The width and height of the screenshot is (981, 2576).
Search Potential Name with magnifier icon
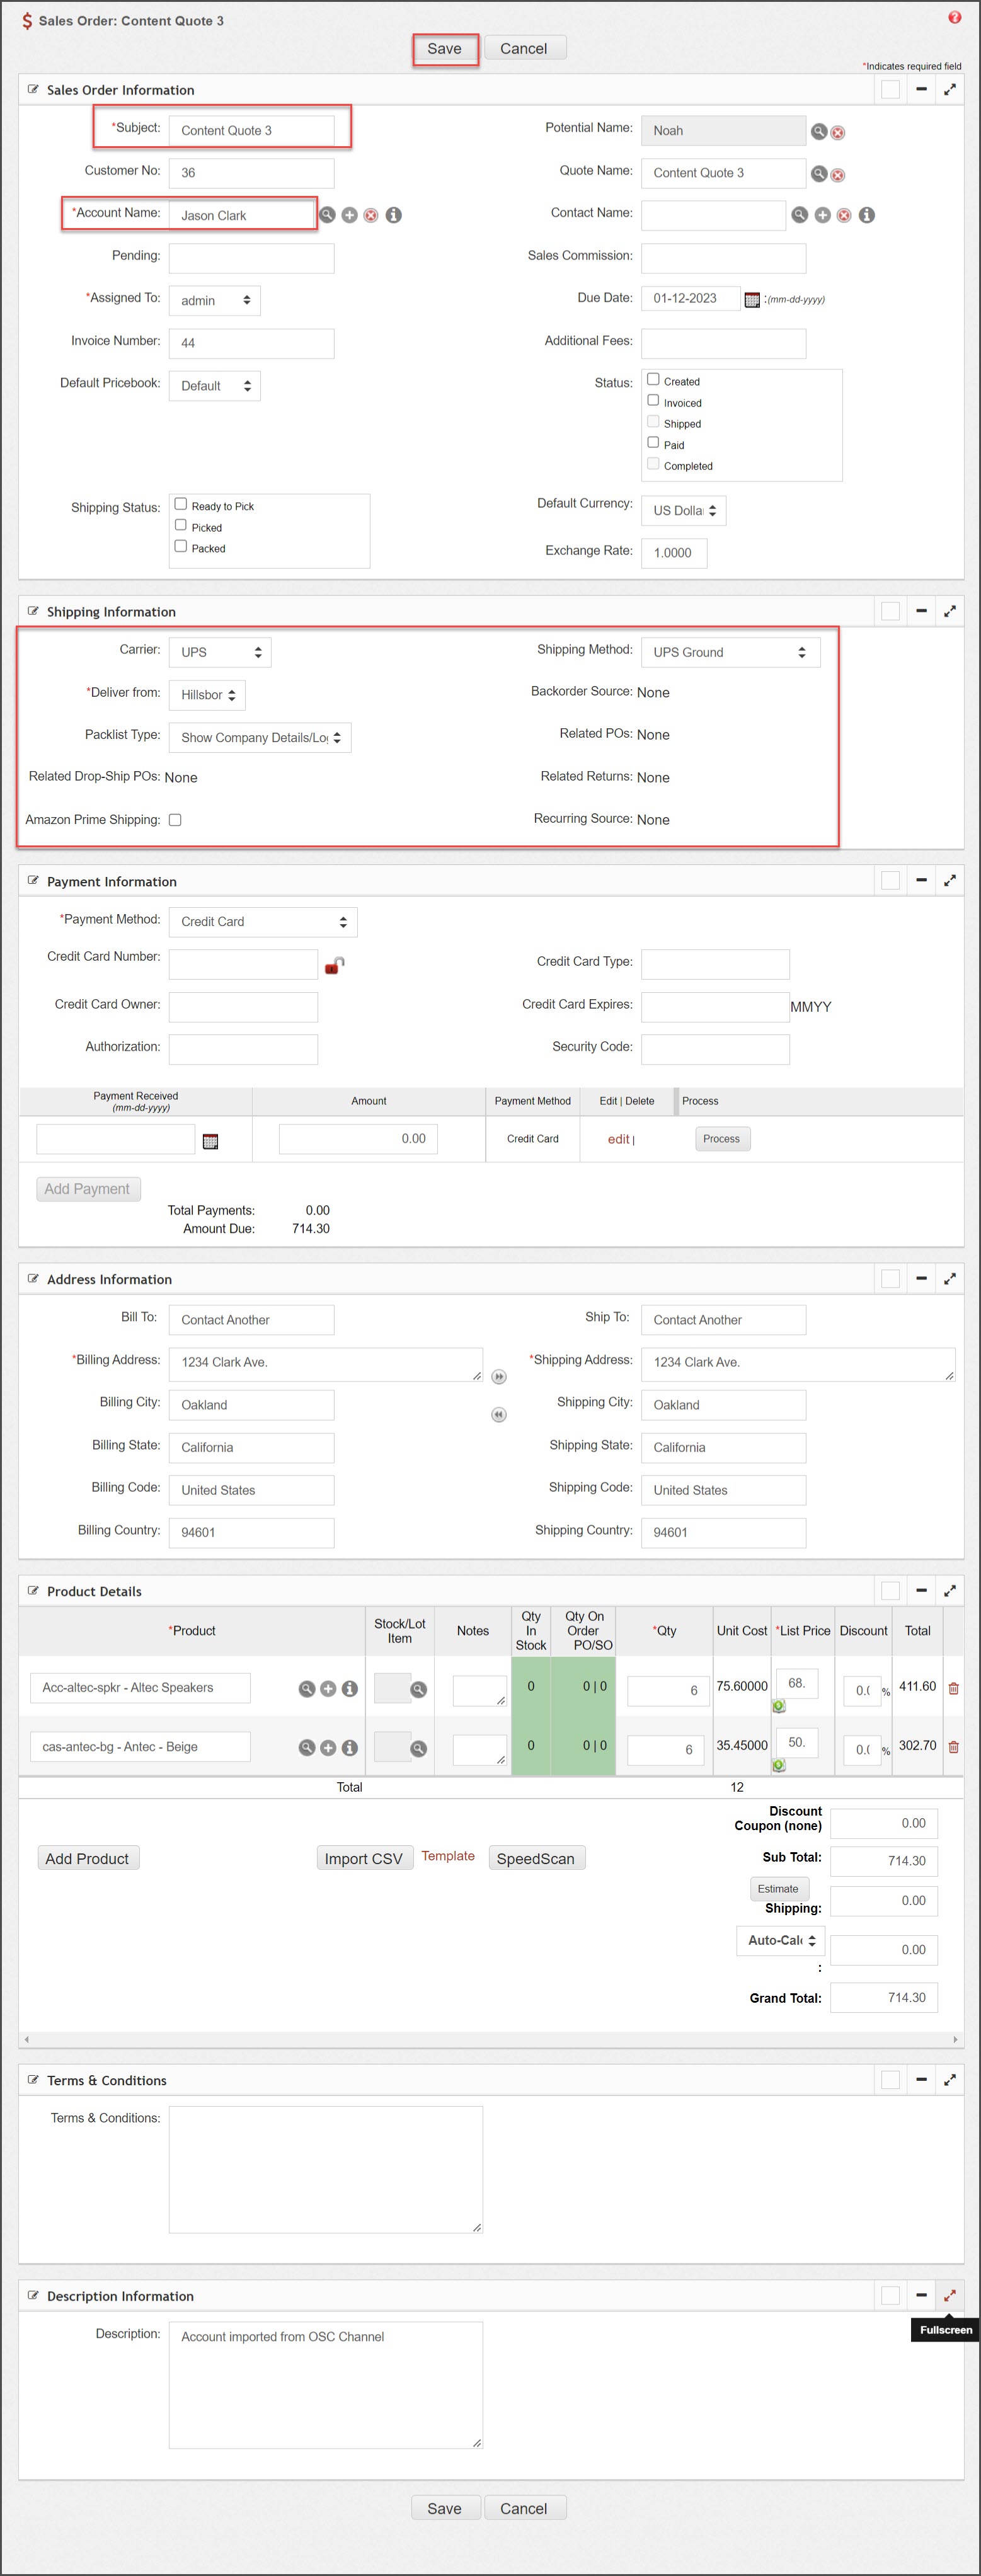[x=819, y=131]
